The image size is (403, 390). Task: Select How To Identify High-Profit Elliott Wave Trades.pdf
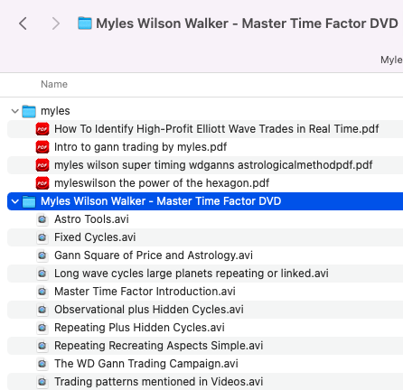click(217, 129)
